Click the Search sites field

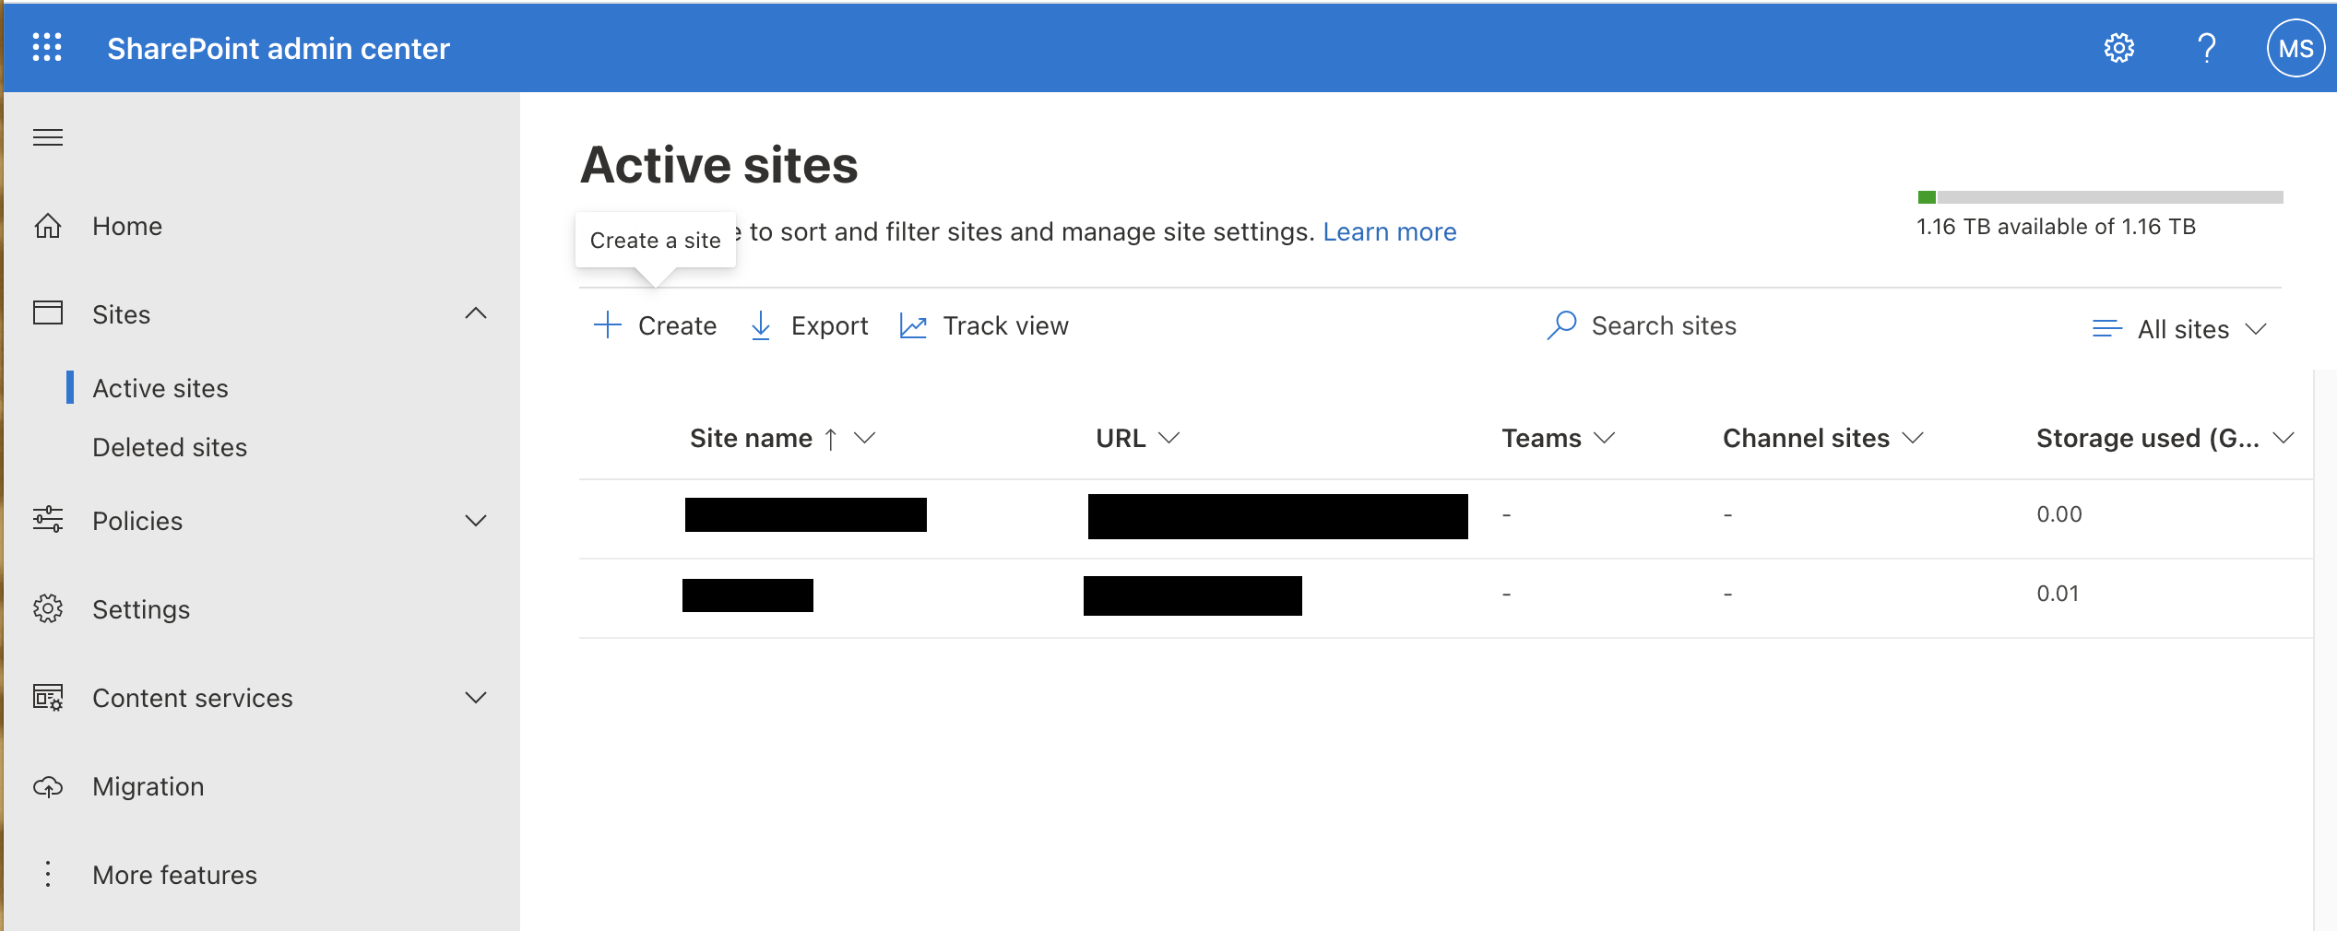pyautogui.click(x=1663, y=325)
